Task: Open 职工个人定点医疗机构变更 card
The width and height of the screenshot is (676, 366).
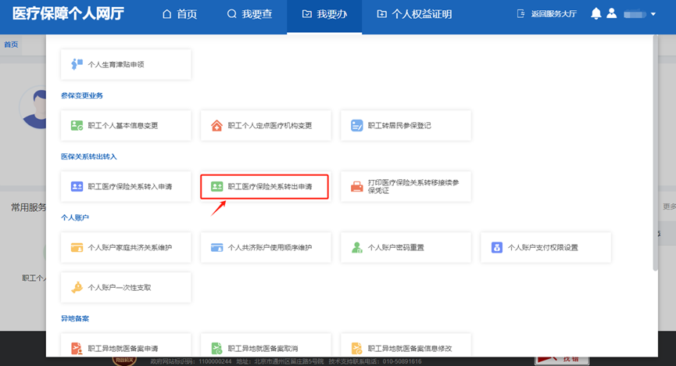Action: click(266, 126)
